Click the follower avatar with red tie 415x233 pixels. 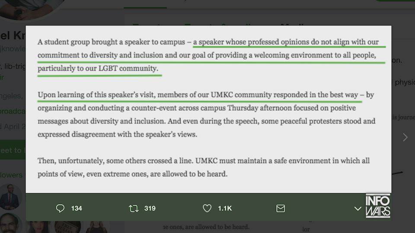11,197
